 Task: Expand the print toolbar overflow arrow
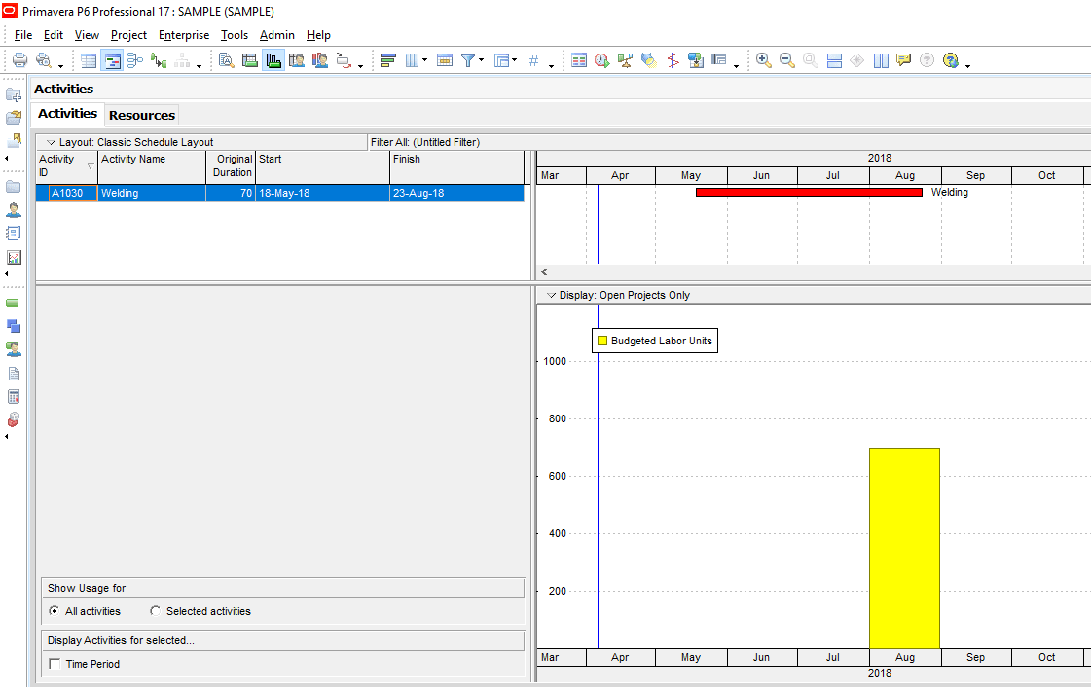pos(61,66)
